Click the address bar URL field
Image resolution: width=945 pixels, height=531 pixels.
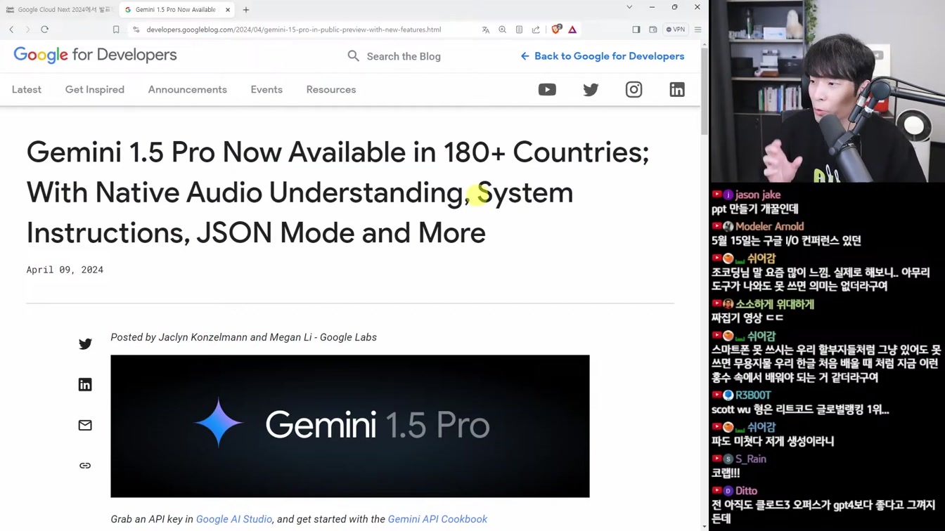tap(294, 29)
